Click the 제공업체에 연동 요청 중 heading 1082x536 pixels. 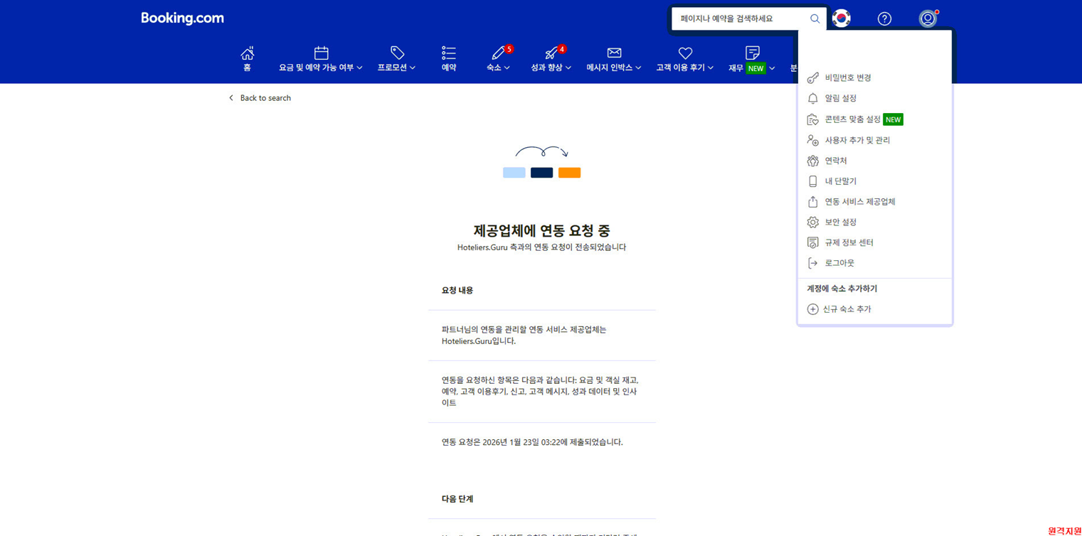click(542, 230)
